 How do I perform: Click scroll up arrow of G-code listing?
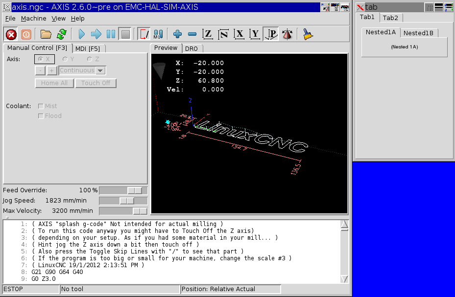coord(344,225)
